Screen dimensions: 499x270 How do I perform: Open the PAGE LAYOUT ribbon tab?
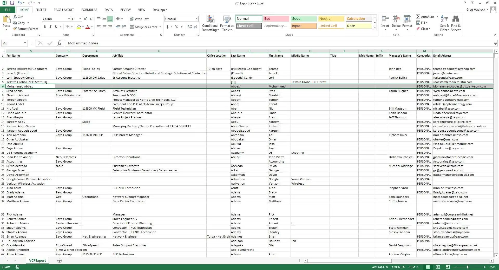pyautogui.click(x=64, y=10)
